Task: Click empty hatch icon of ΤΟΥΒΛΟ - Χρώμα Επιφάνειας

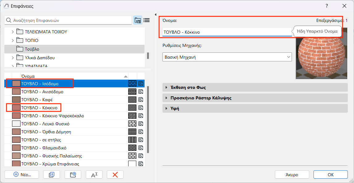Action: tap(132, 164)
